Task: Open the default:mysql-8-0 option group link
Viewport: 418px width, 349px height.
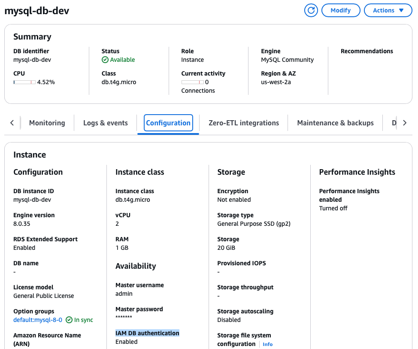Action: point(38,320)
